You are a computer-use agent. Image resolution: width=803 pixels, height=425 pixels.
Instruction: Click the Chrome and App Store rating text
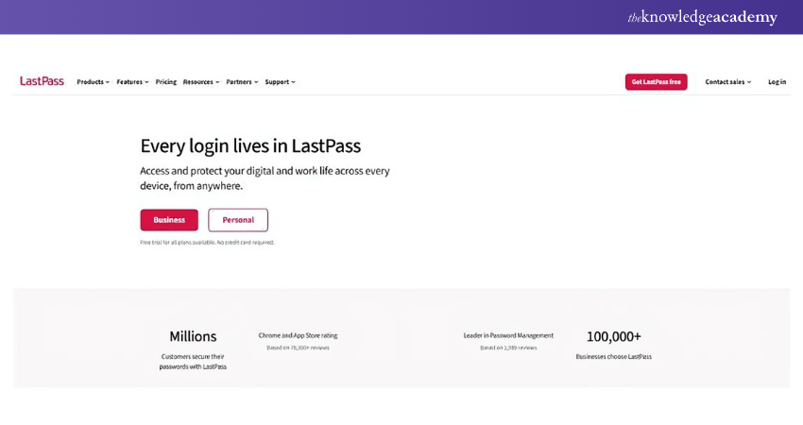click(298, 335)
